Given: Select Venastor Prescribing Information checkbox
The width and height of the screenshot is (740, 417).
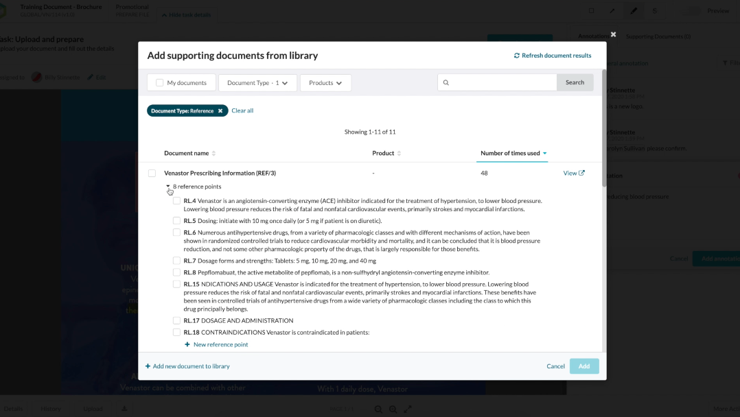Looking at the screenshot, I should coord(152,174).
